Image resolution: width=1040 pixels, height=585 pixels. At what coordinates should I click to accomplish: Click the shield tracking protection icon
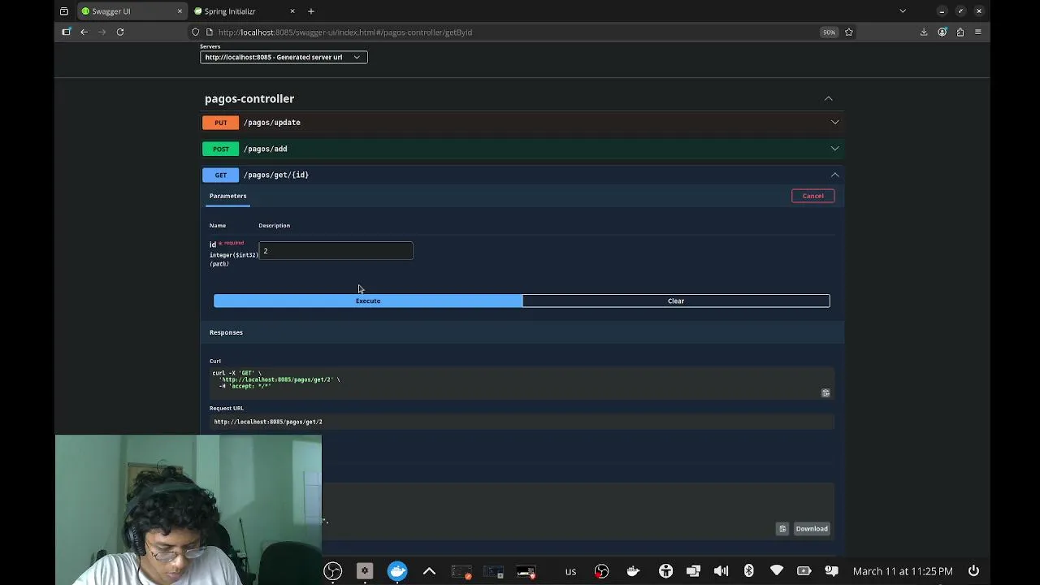tap(196, 32)
